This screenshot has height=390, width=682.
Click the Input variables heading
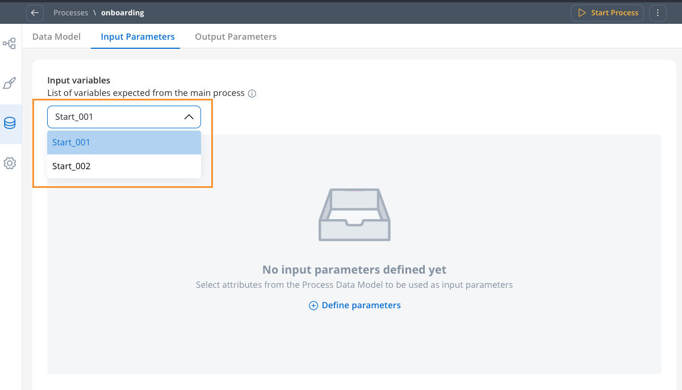click(79, 81)
